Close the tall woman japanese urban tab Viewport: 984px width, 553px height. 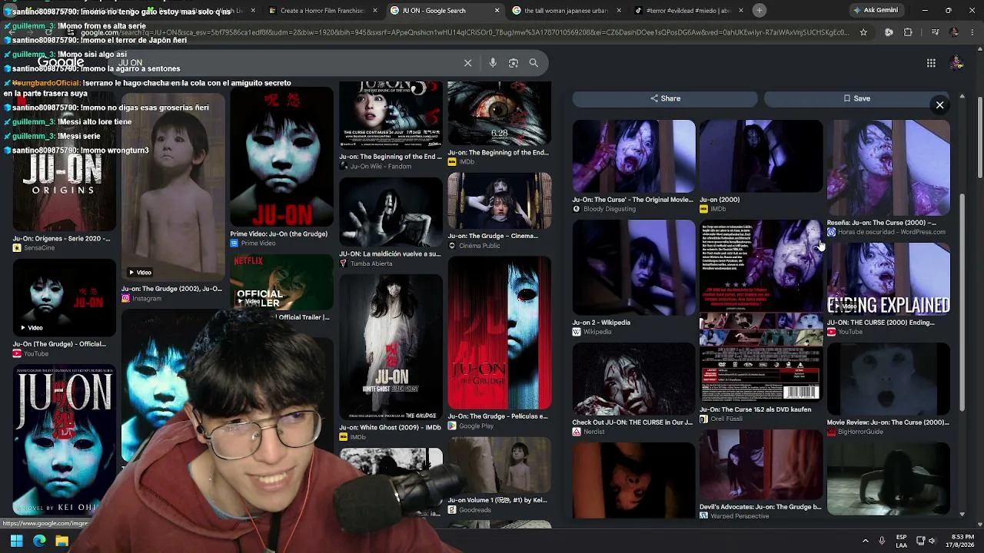pyautogui.click(x=619, y=11)
